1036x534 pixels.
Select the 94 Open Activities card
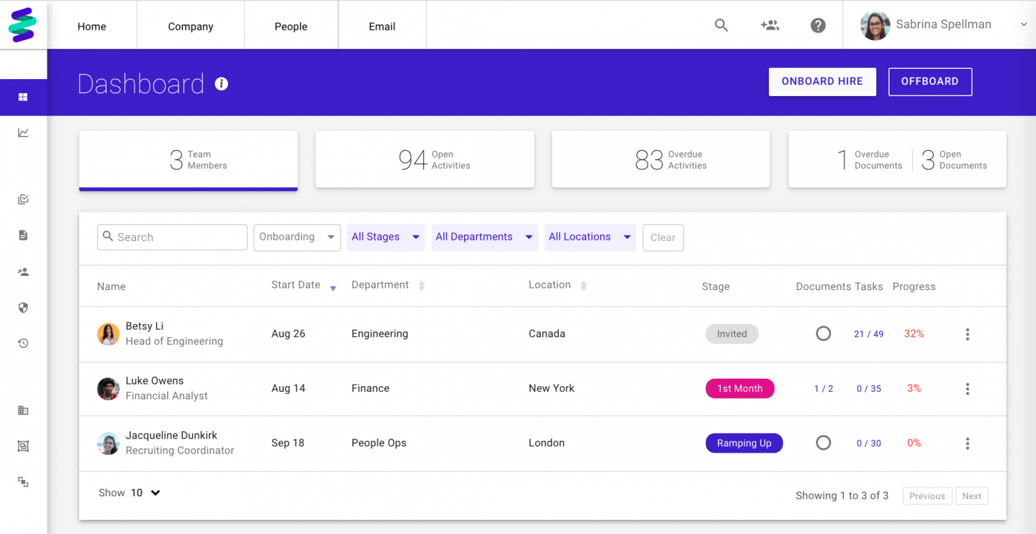425,160
